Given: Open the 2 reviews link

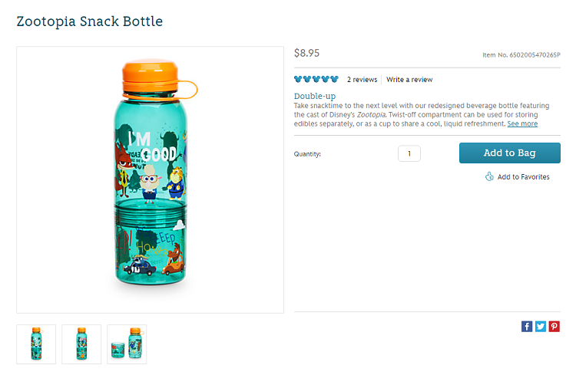Looking at the screenshot, I should pyautogui.click(x=362, y=80).
